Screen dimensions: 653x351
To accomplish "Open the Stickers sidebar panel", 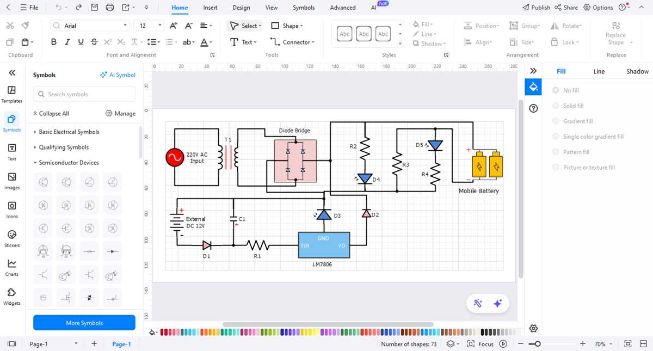I will [x=11, y=238].
